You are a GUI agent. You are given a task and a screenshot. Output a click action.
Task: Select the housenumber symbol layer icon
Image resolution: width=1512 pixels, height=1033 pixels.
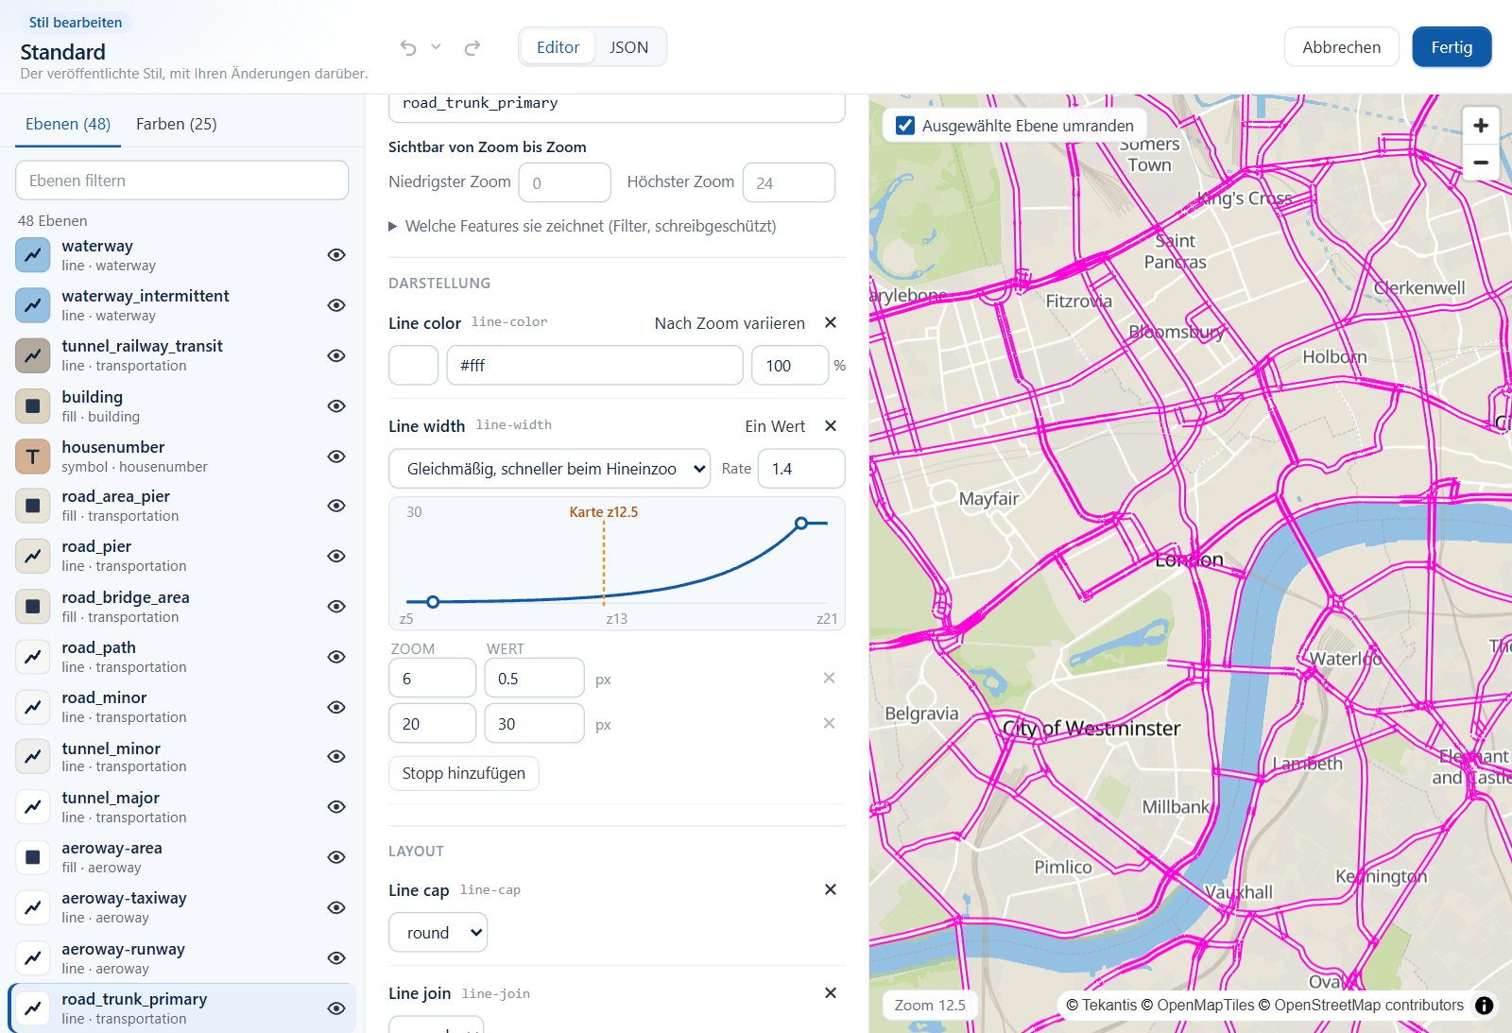point(33,456)
